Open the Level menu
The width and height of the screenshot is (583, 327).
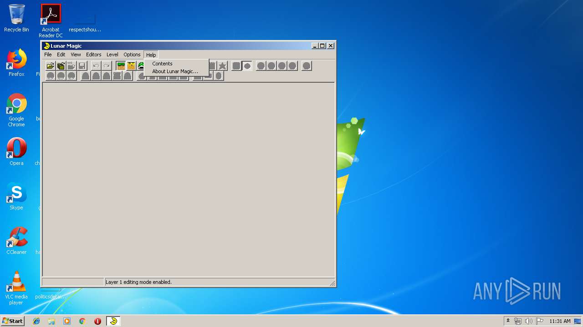pos(113,54)
